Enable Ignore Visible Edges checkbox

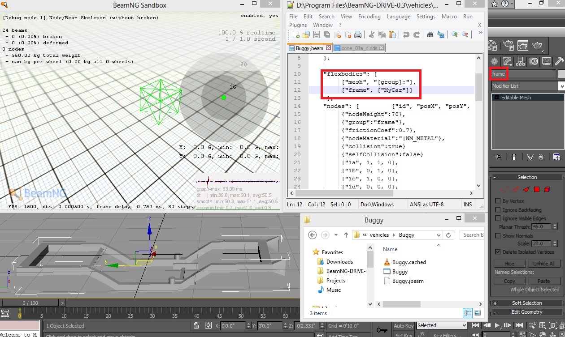pyautogui.click(x=498, y=218)
